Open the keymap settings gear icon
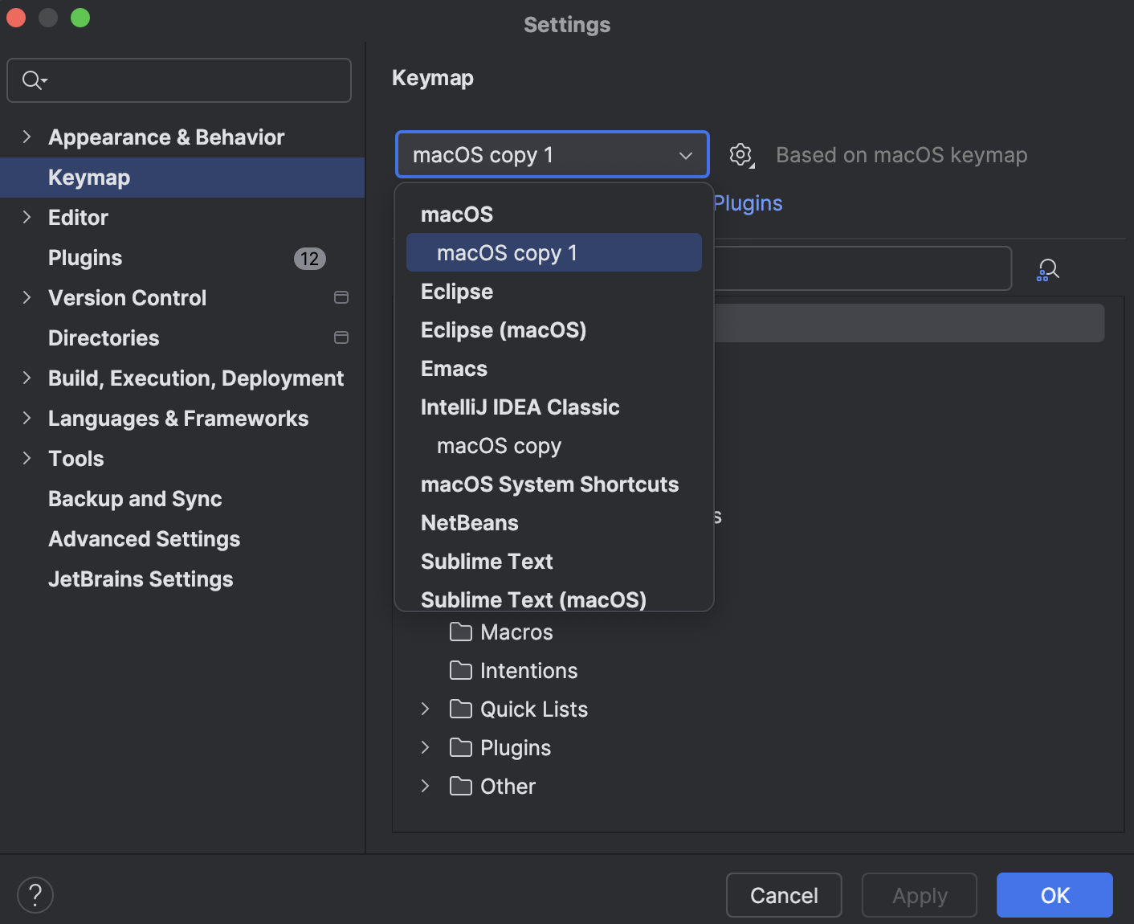Screen dimensions: 1134x924 (x=740, y=155)
